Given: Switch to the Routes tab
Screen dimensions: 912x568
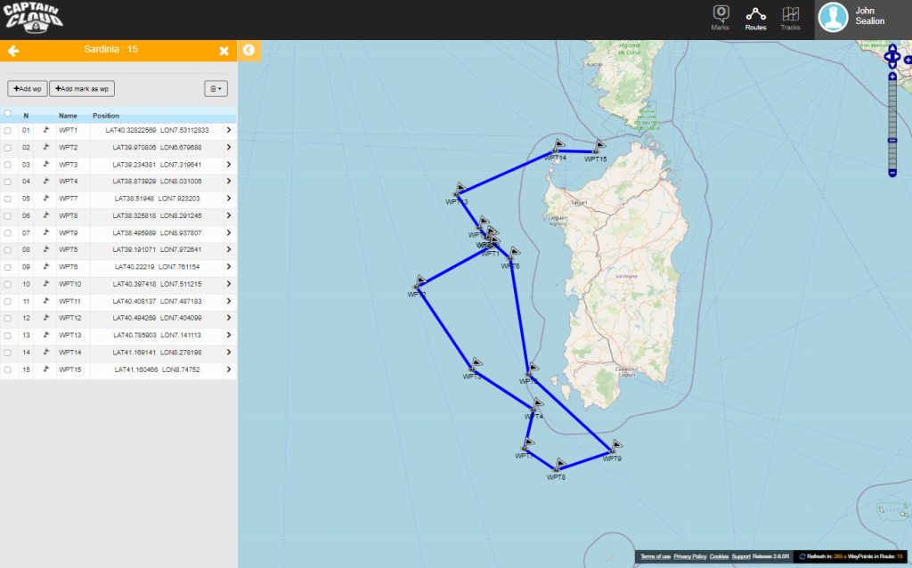Looking at the screenshot, I should click(x=755, y=18).
